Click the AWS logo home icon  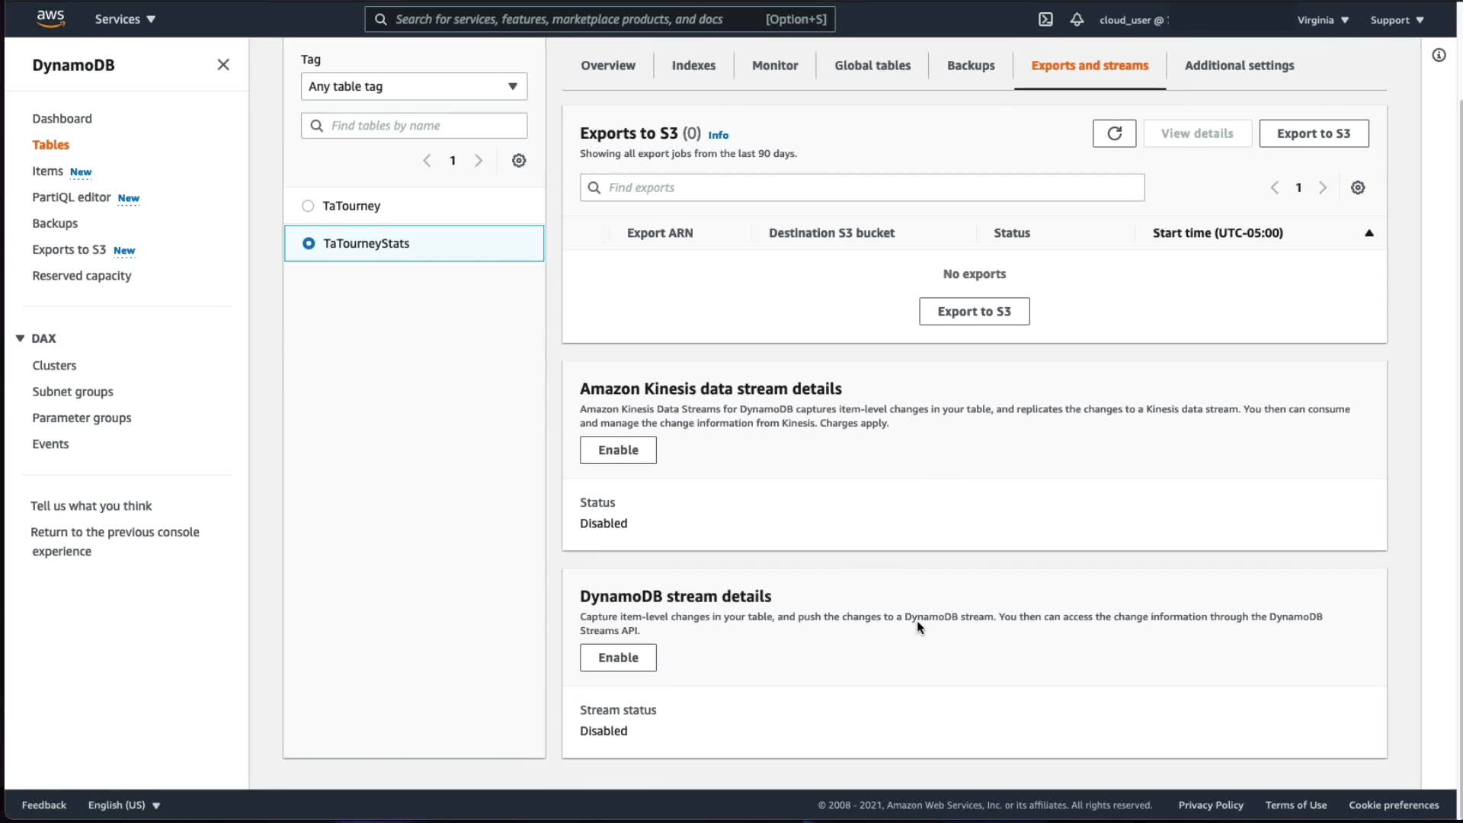(50, 19)
